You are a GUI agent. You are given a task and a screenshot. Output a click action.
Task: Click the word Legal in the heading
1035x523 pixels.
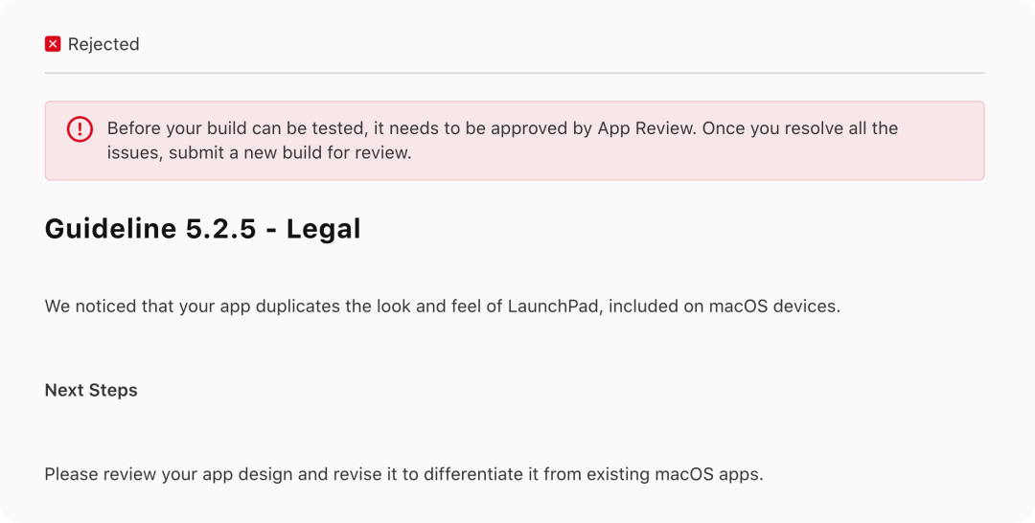tap(324, 230)
